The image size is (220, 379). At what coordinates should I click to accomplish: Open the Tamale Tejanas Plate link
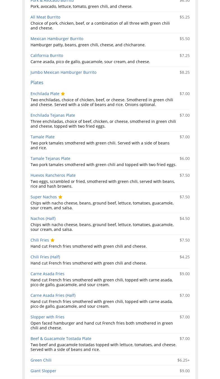50,159
